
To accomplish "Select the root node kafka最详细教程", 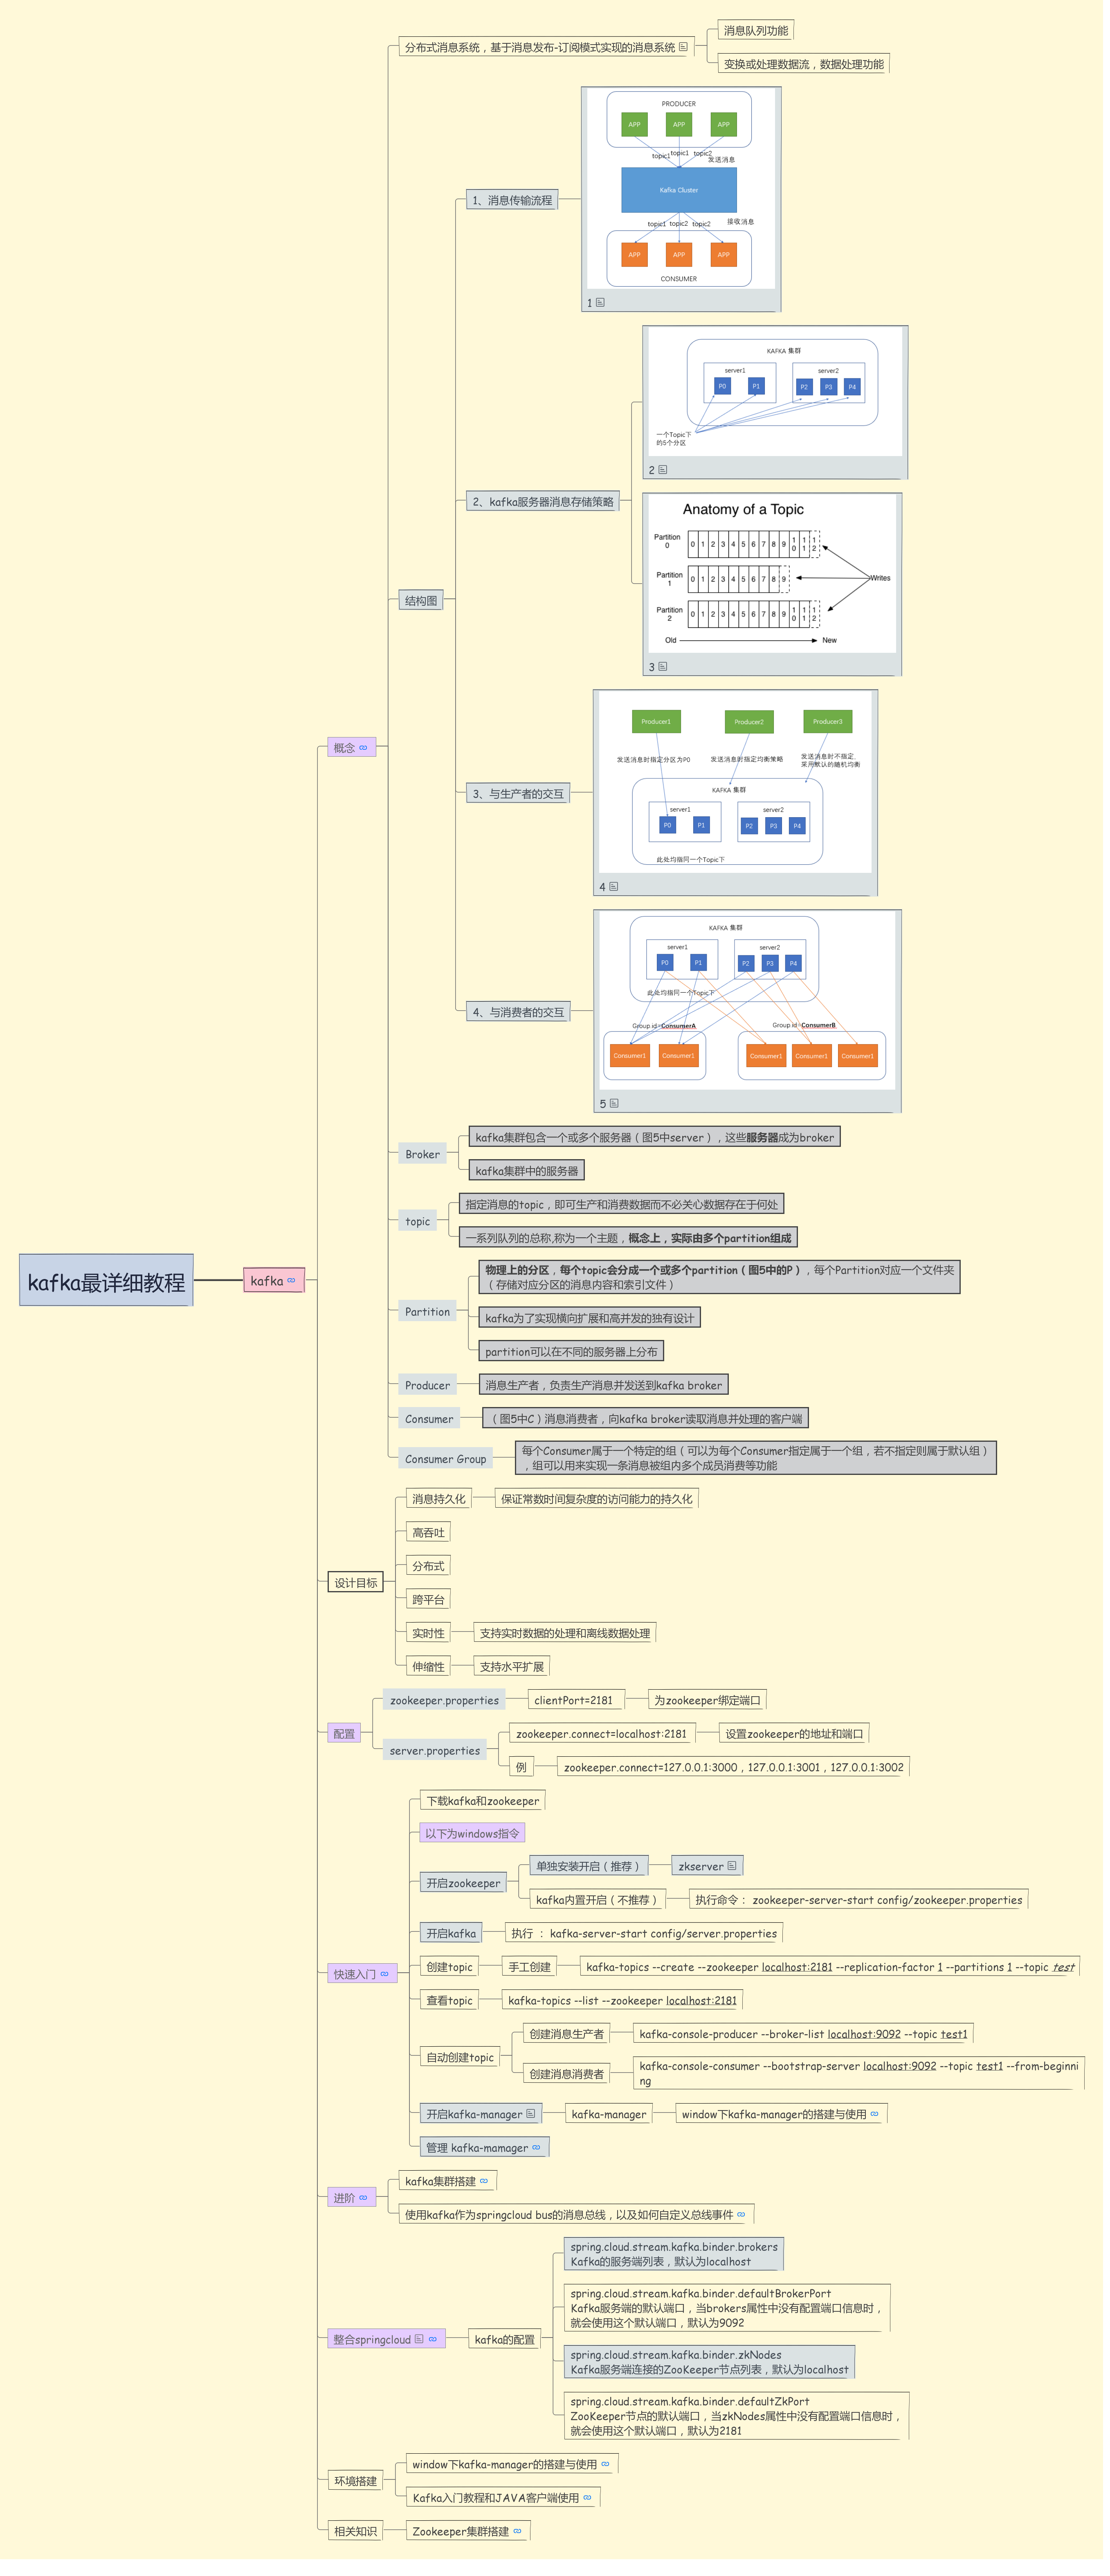I will (x=107, y=1289).
